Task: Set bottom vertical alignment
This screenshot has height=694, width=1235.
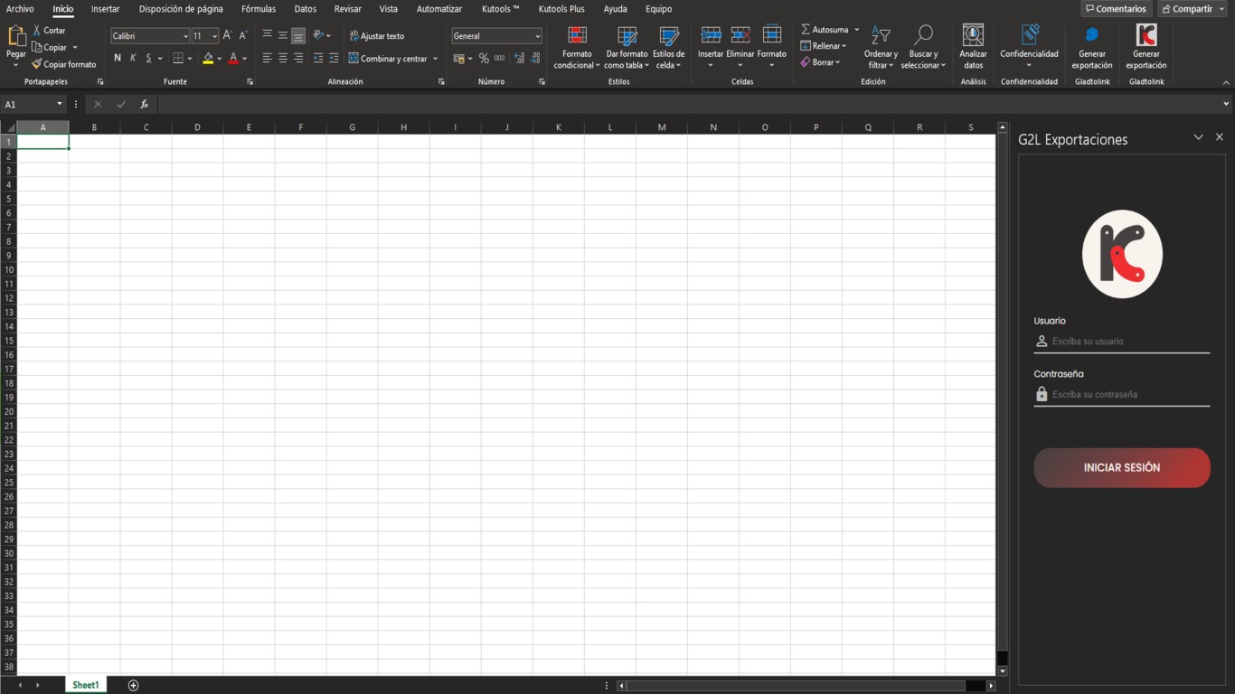Action: [x=298, y=36]
